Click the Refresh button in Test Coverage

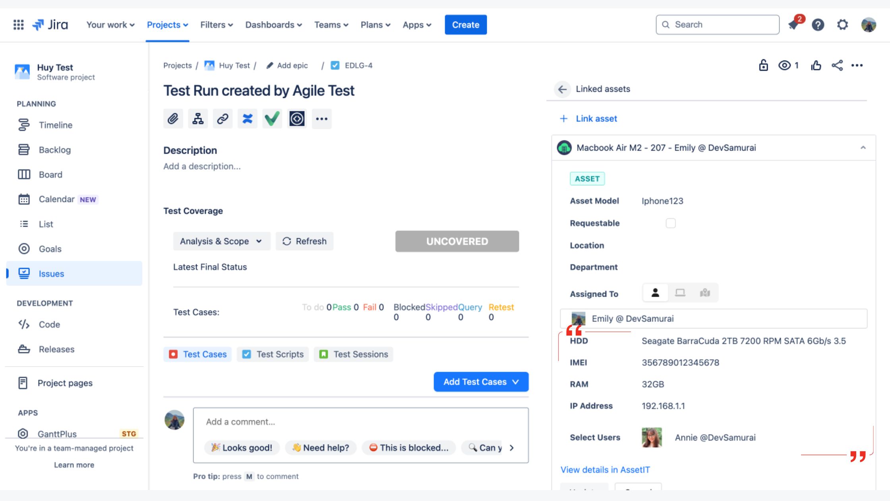click(304, 241)
